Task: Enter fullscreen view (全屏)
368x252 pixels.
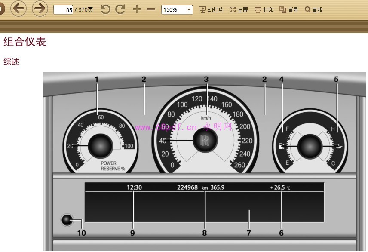Action: [239, 10]
